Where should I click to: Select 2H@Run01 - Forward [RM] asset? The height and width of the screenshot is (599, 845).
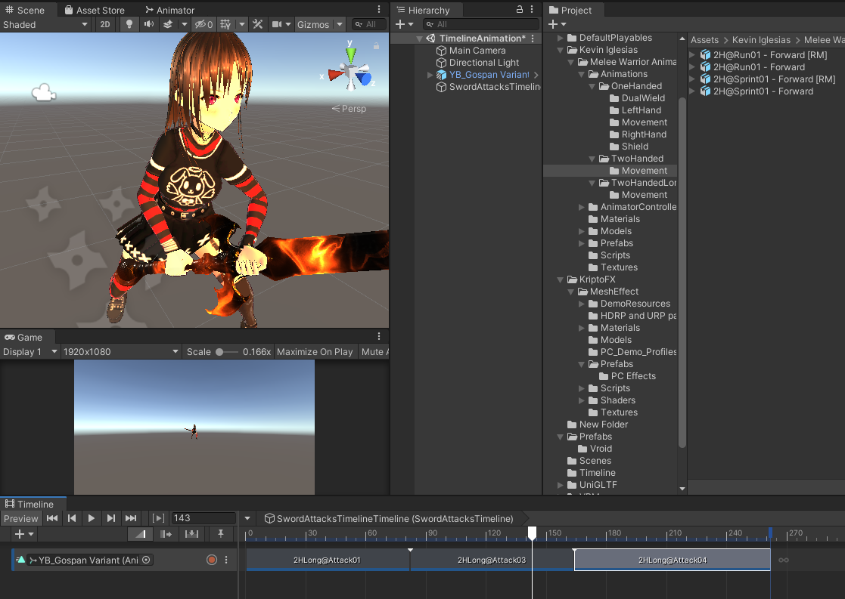[763, 55]
